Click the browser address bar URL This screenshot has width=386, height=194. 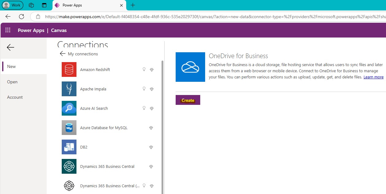(215, 17)
